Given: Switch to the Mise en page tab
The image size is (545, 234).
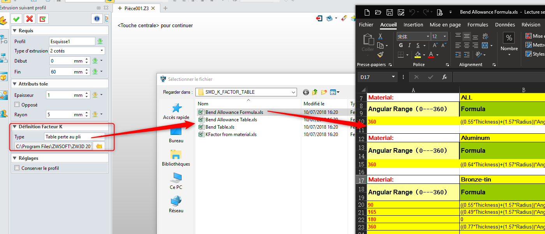Looking at the screenshot, I should pos(445,24).
